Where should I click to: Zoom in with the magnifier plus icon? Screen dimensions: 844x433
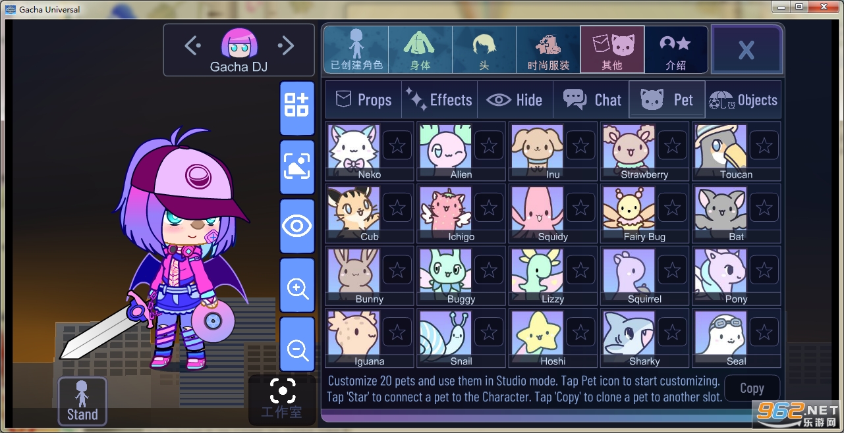pyautogui.click(x=297, y=286)
